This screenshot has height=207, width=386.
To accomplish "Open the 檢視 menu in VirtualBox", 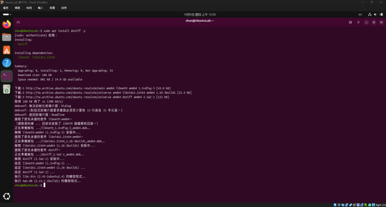I will pyautogui.click(x=29, y=8).
